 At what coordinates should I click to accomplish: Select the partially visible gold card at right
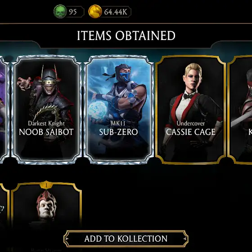[x=240, y=110]
